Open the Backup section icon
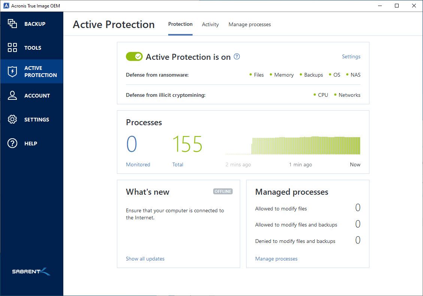 (12, 24)
